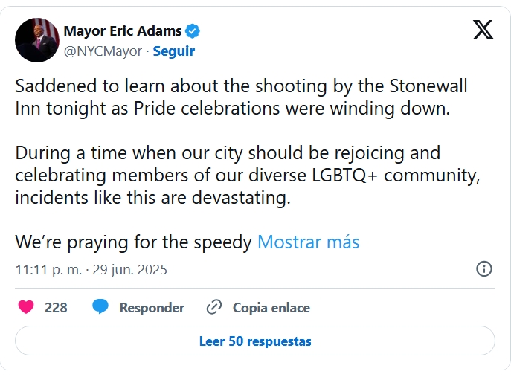This screenshot has height=383, width=511.
Task: Like the tweet with the heart icon
Action: coord(26,307)
